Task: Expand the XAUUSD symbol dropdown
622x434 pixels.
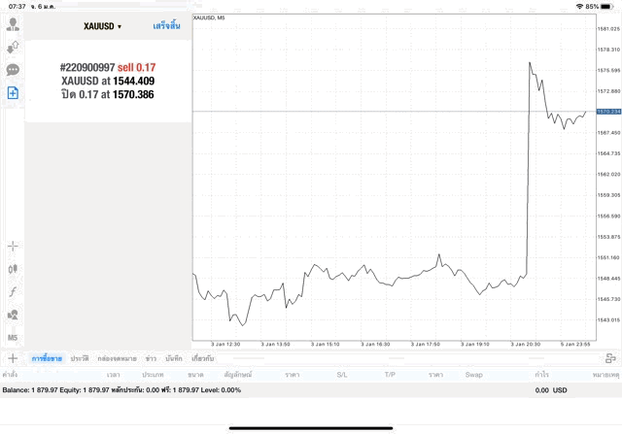Action: (102, 26)
